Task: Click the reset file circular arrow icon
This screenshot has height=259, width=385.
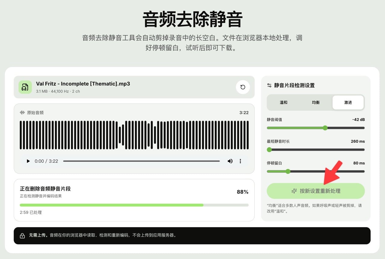Action: click(x=243, y=87)
